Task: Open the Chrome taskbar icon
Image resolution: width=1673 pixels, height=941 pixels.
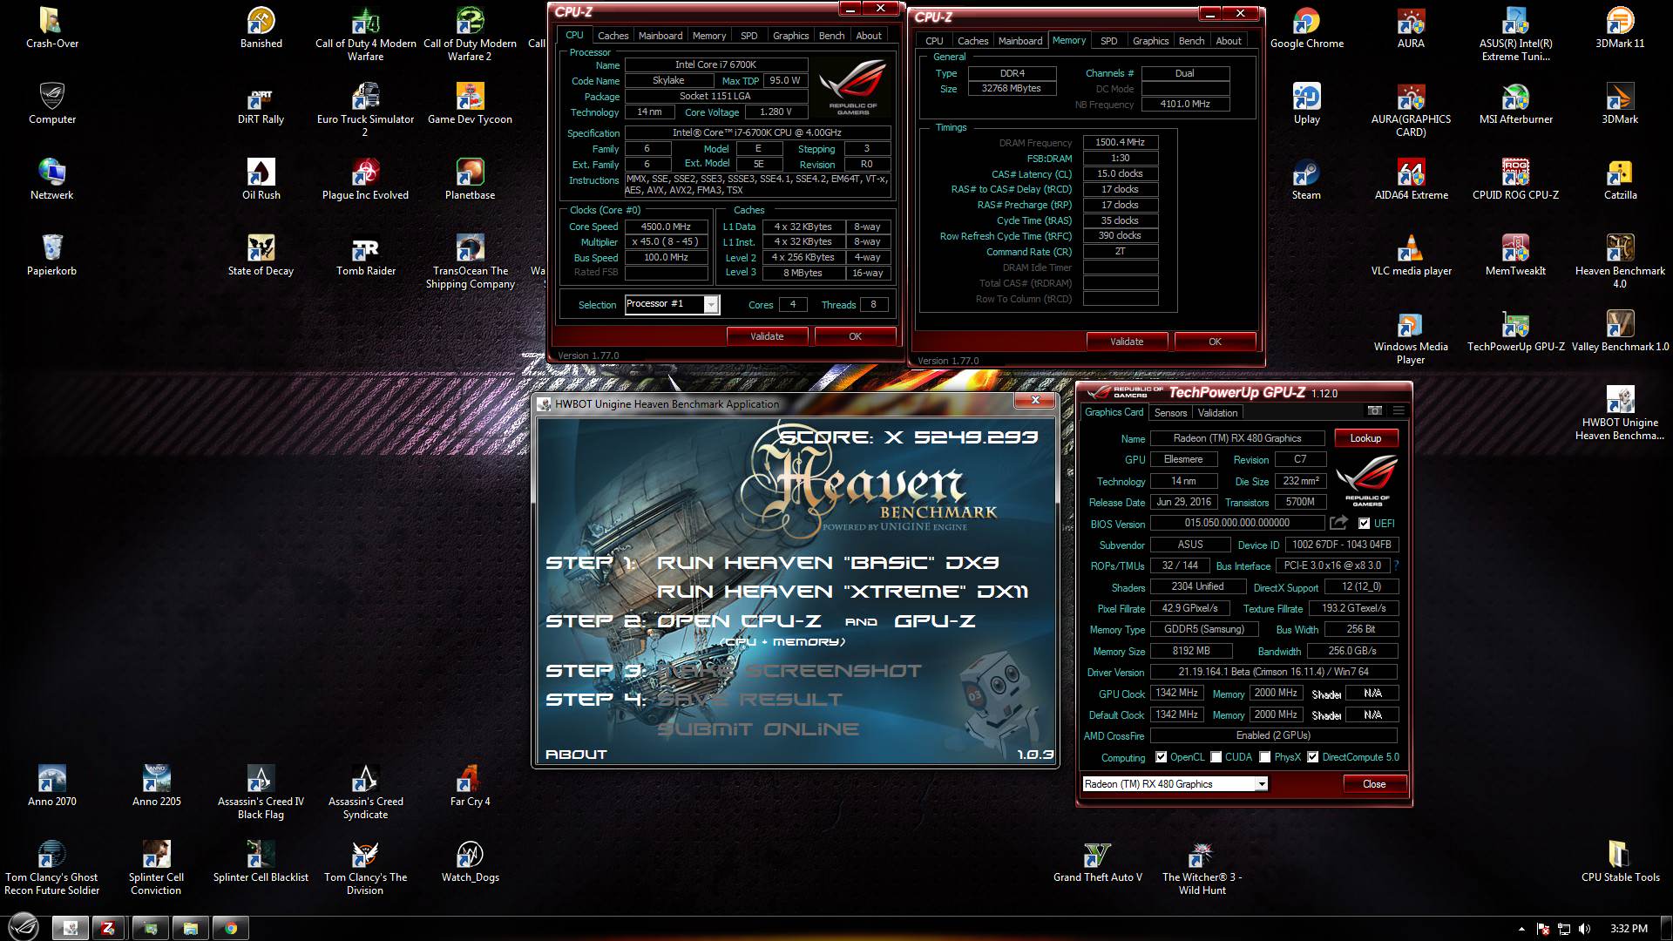Action: tap(231, 928)
